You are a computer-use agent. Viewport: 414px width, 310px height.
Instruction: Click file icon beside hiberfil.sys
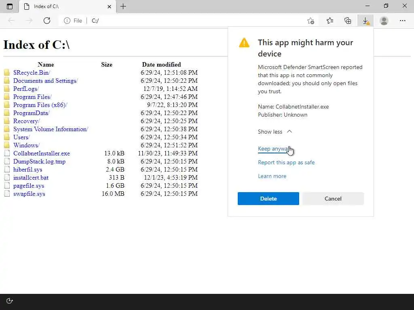(x=7, y=169)
